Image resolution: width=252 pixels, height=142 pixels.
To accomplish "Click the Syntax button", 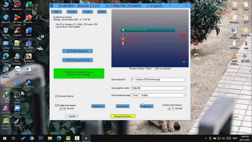I will [x=87, y=12].
